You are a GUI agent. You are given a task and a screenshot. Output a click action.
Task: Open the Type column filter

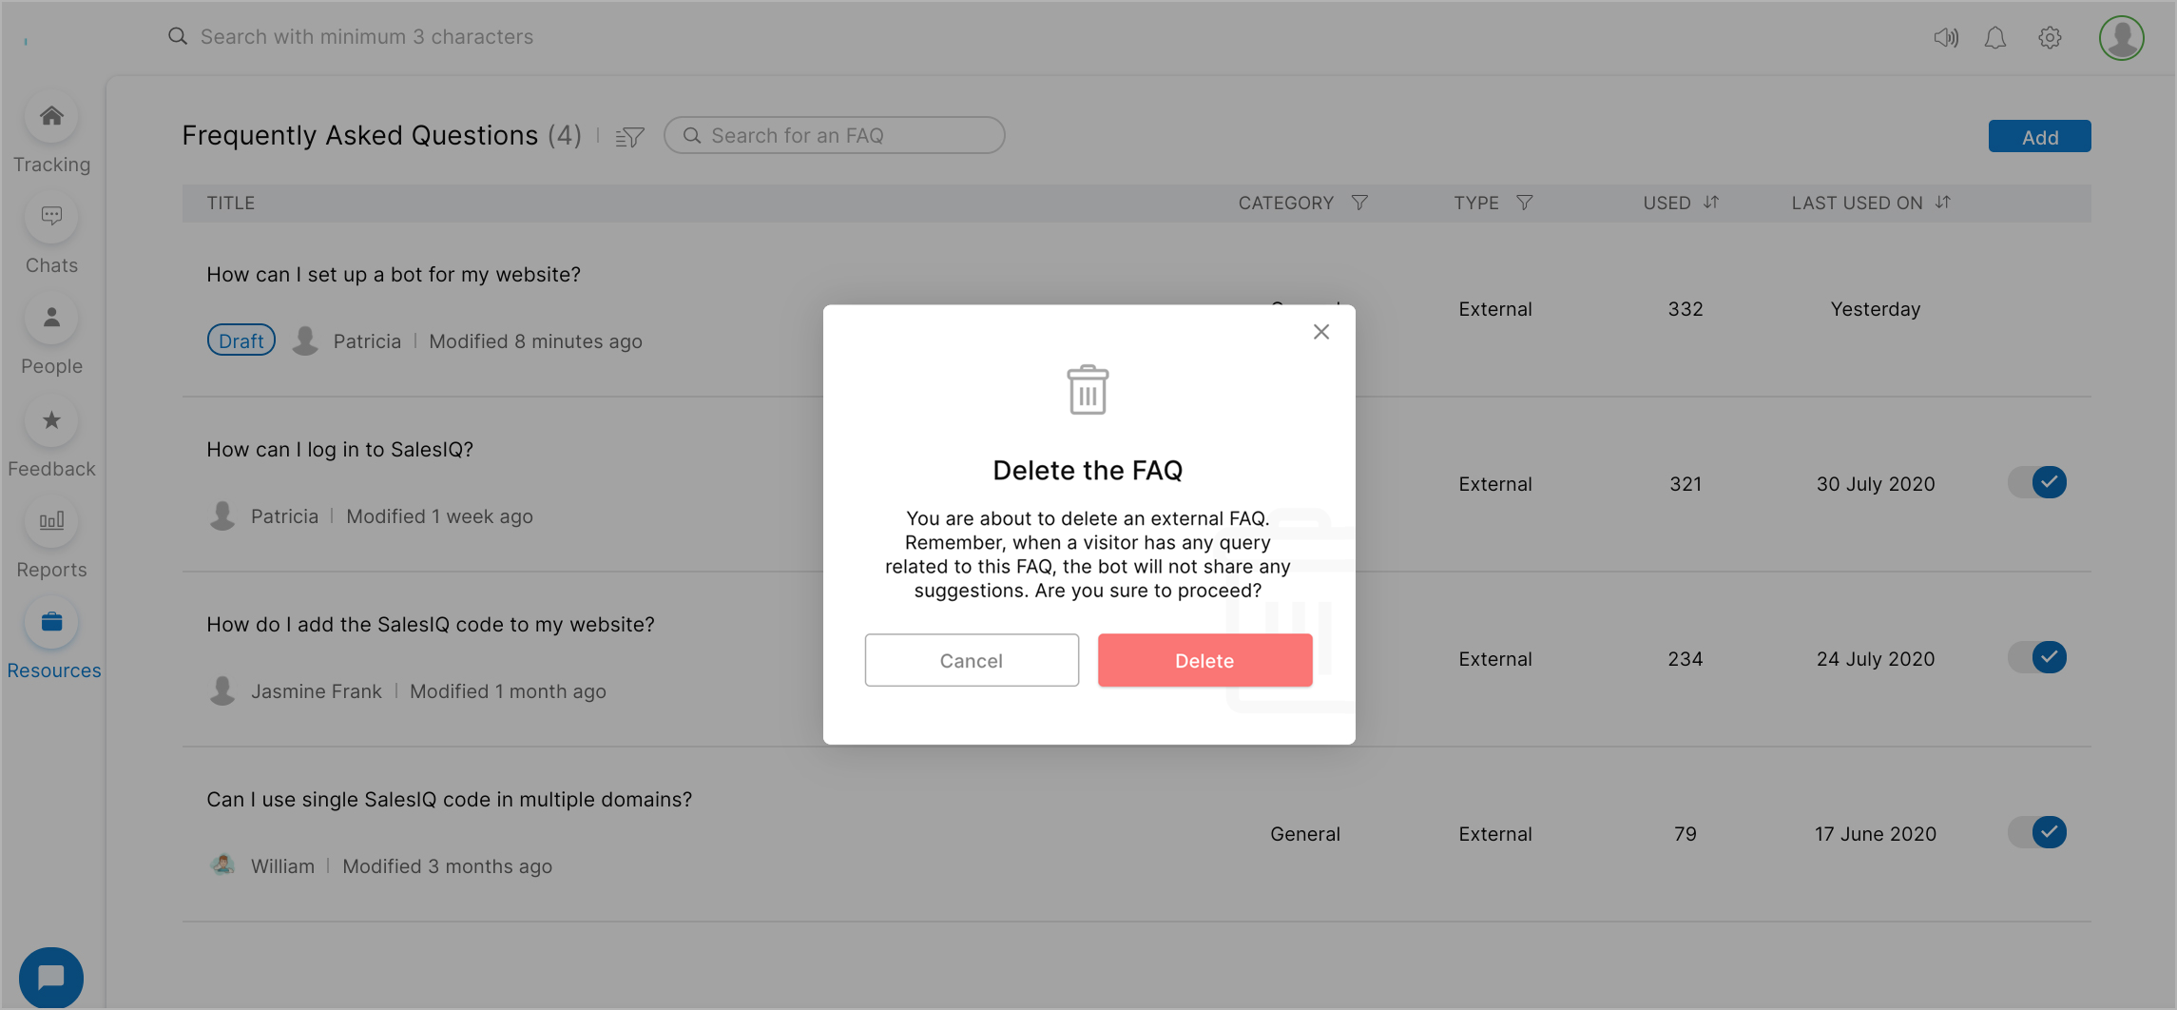[x=1524, y=203]
